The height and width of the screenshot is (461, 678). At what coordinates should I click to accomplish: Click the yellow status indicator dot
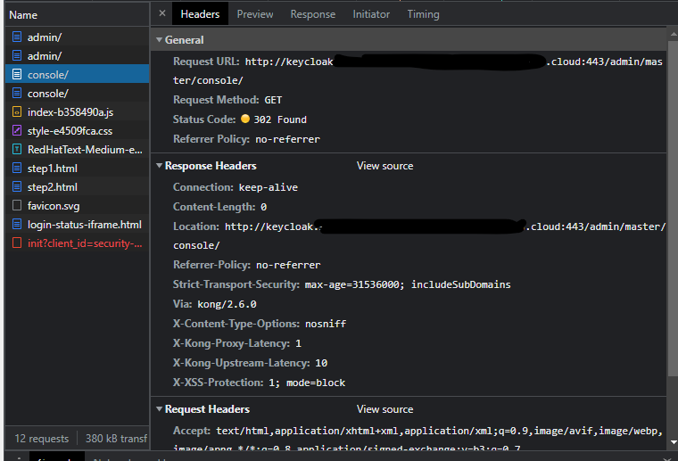[x=245, y=119]
